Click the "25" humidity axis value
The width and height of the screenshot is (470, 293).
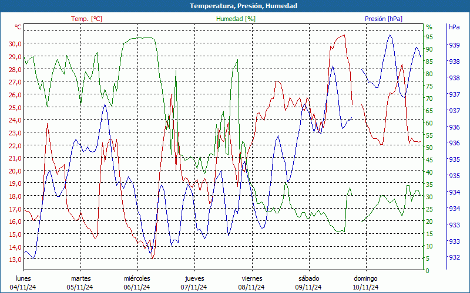[429, 209]
